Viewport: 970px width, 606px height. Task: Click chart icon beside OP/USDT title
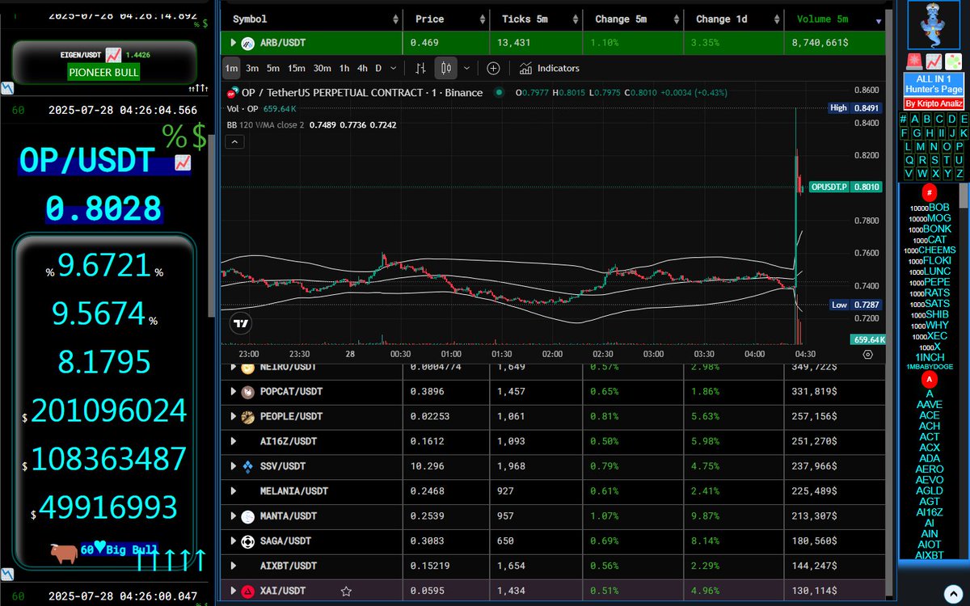click(183, 162)
